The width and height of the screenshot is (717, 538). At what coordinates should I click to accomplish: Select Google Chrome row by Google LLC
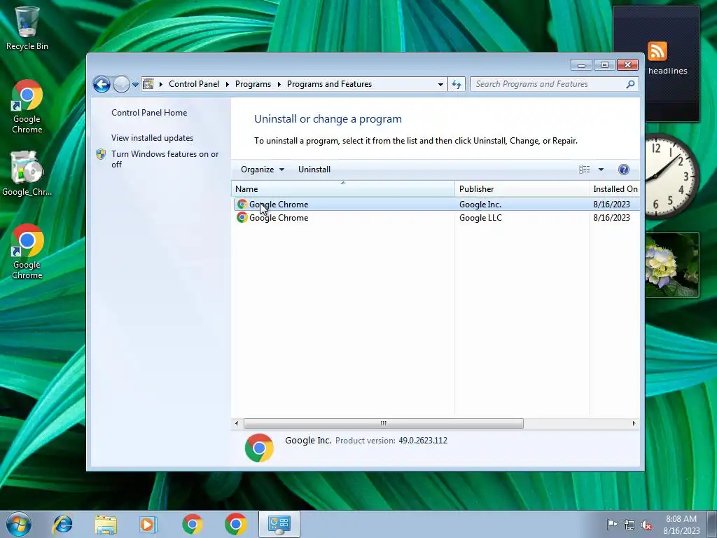tap(437, 218)
